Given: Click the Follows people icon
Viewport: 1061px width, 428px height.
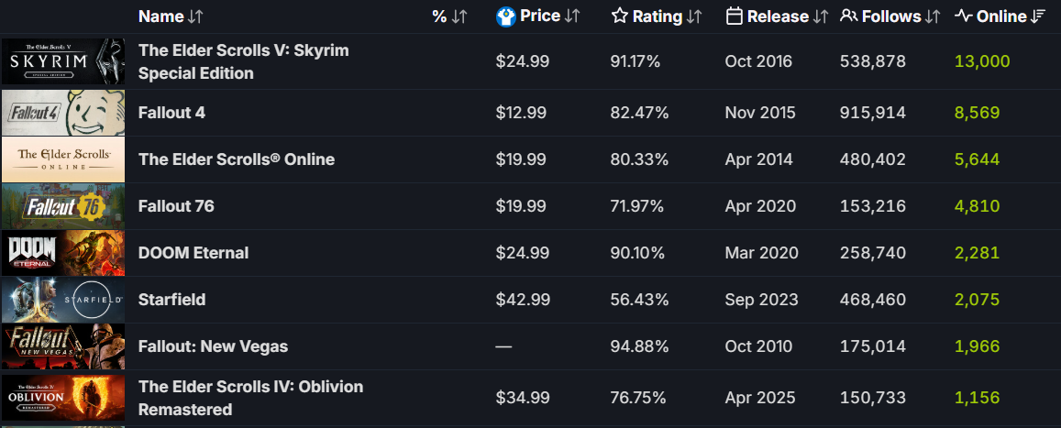Looking at the screenshot, I should coord(849,16).
